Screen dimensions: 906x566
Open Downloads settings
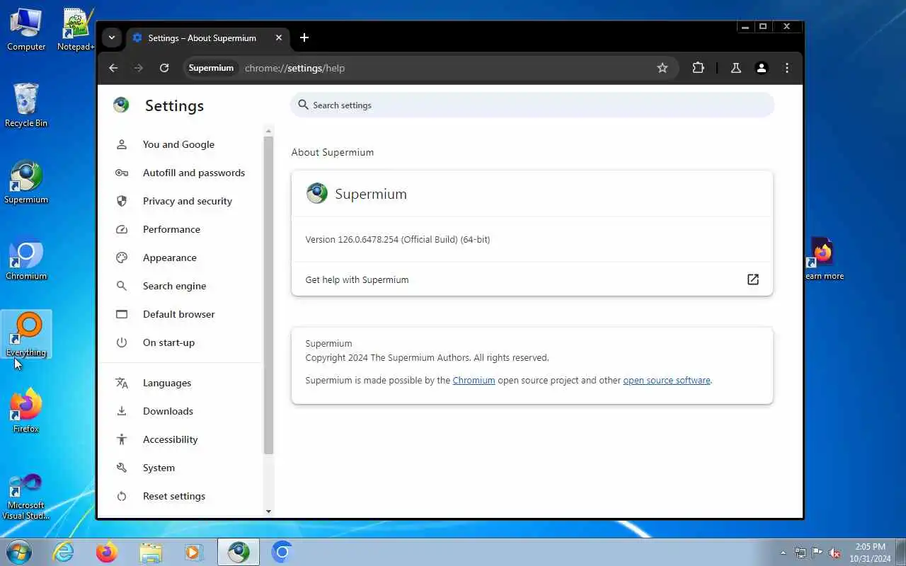coord(168,411)
